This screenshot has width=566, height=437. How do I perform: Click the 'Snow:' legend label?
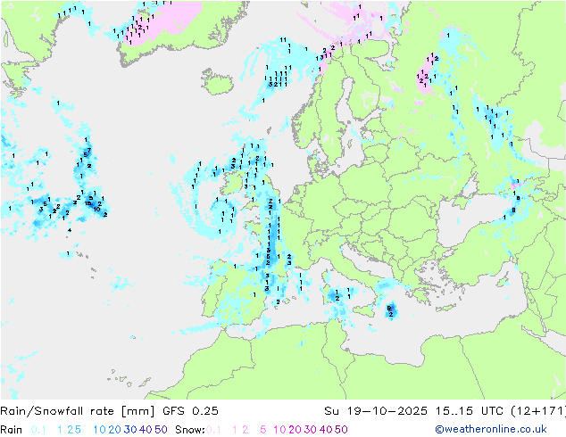[x=190, y=430]
